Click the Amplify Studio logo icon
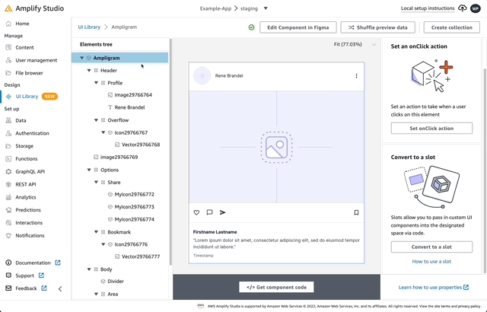The width and height of the screenshot is (487, 312). coord(8,8)
